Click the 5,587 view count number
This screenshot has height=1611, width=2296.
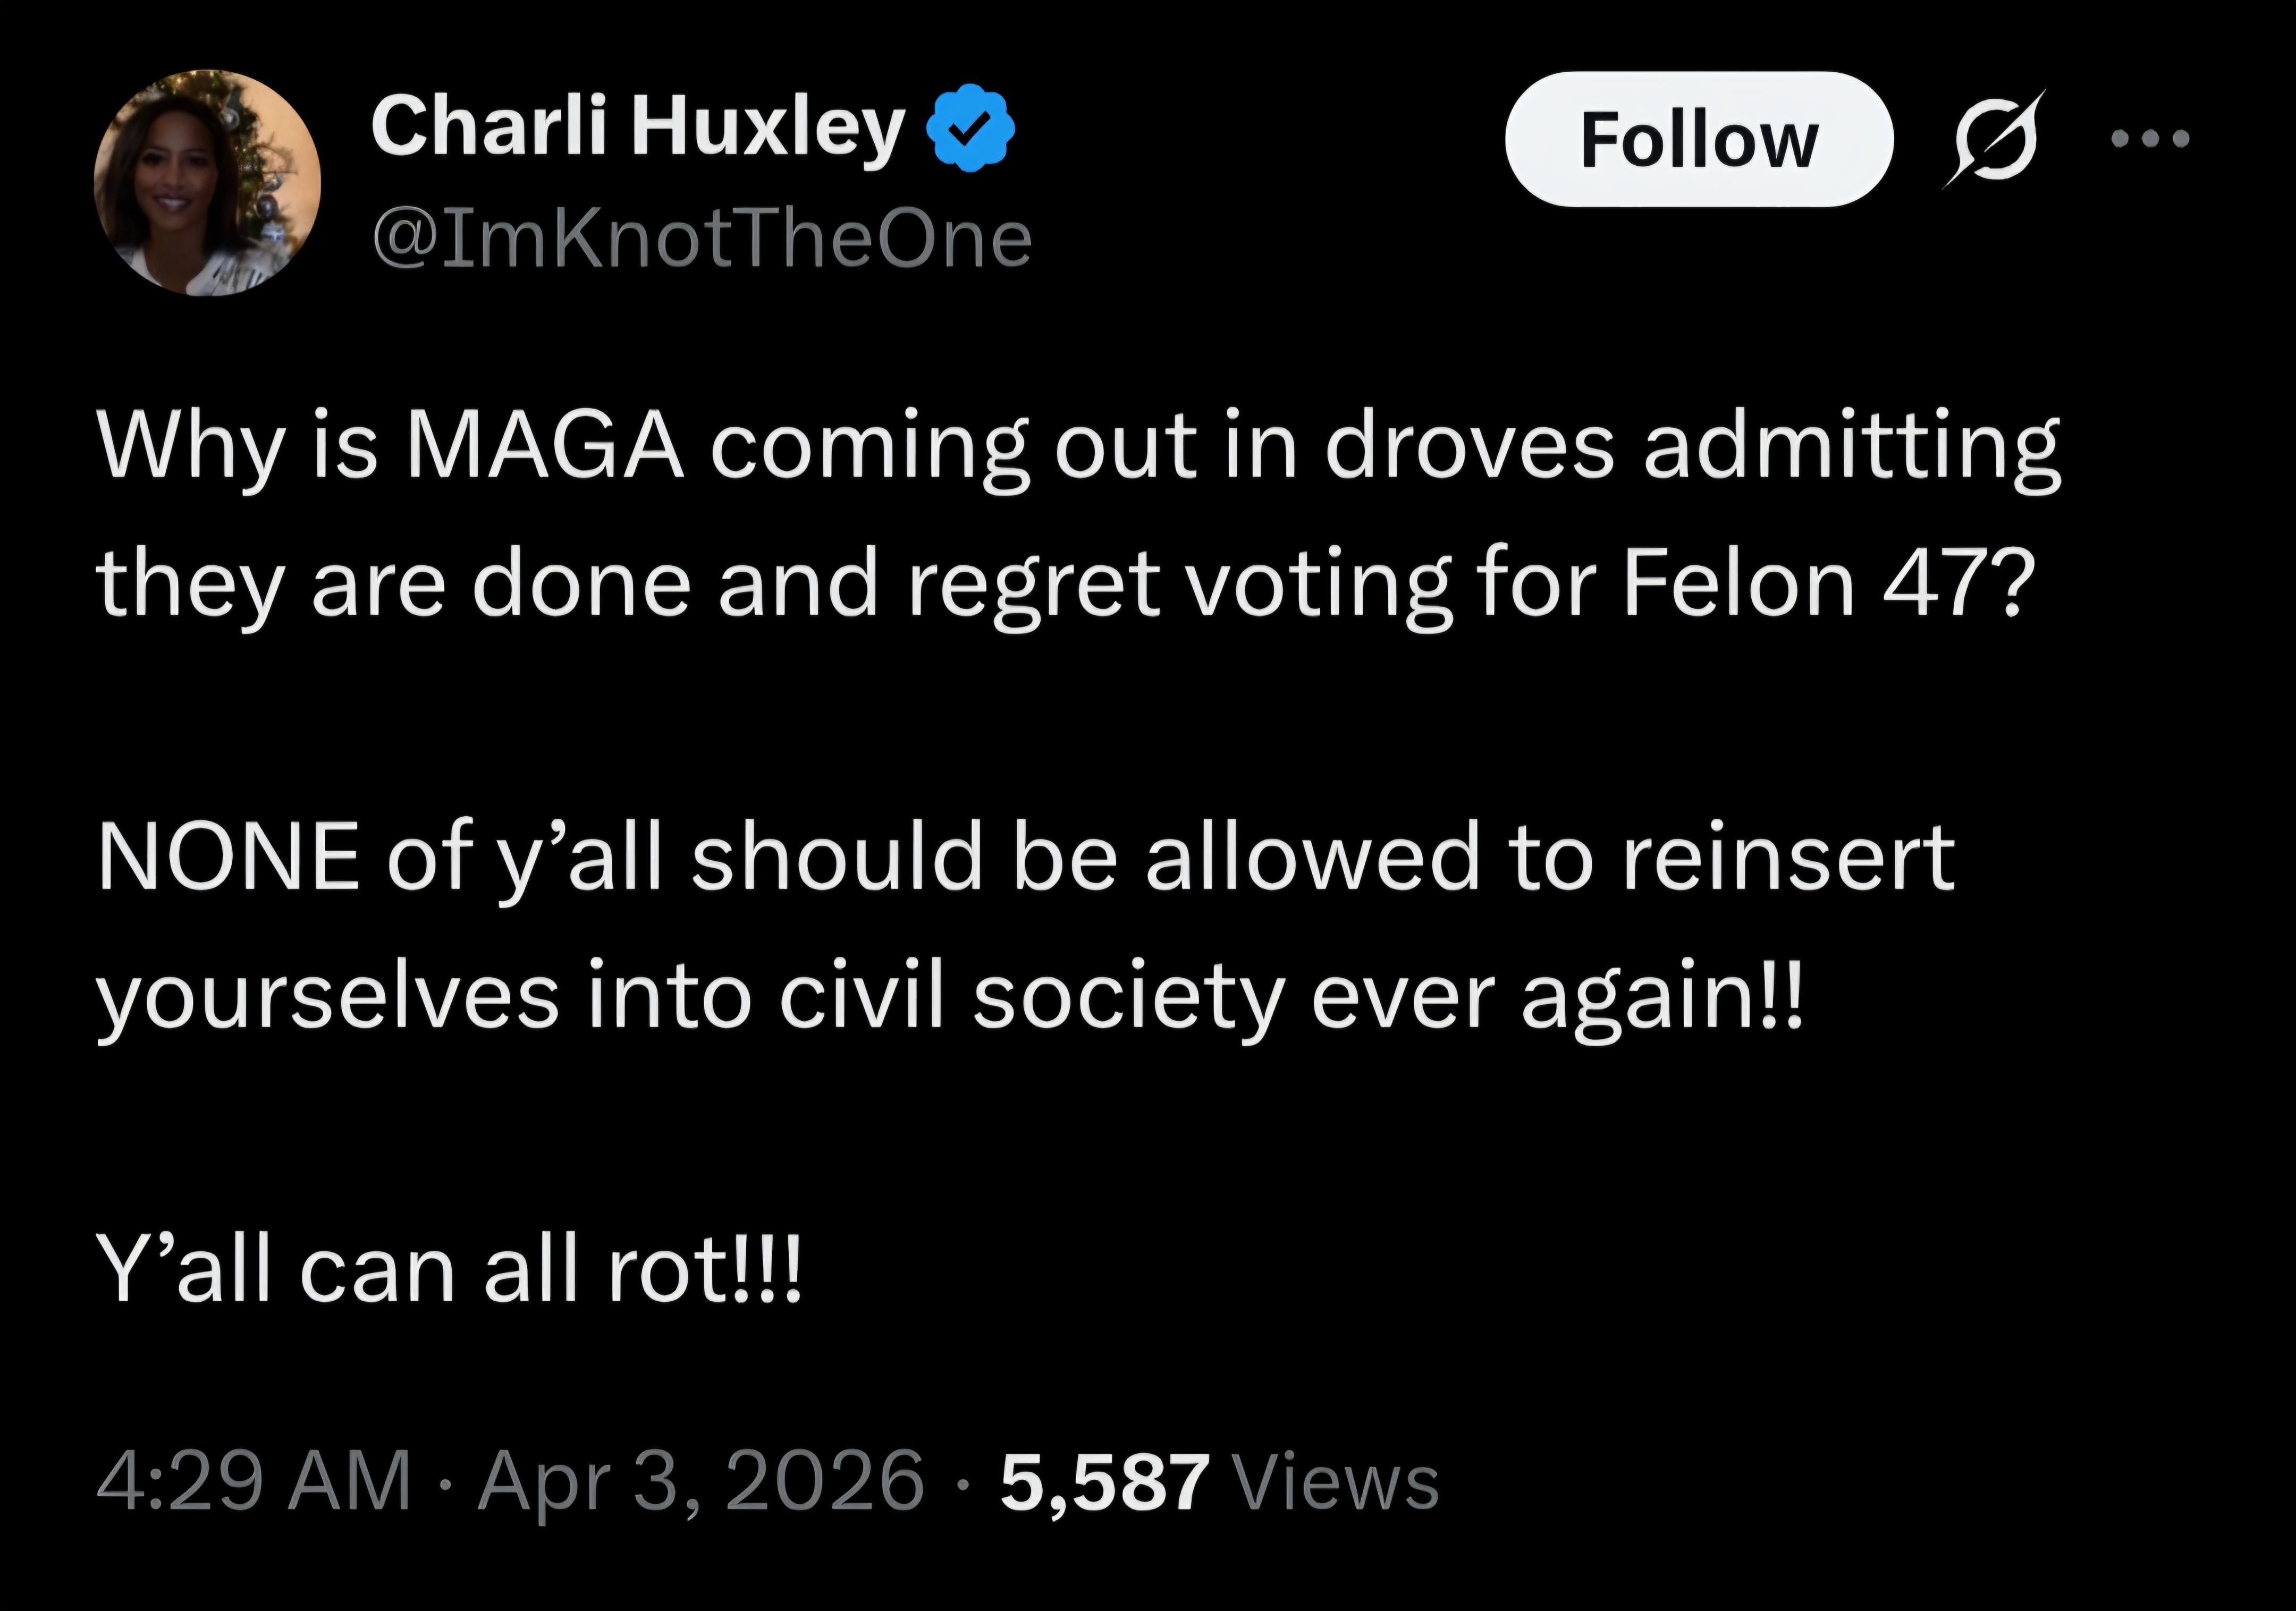point(1104,1481)
